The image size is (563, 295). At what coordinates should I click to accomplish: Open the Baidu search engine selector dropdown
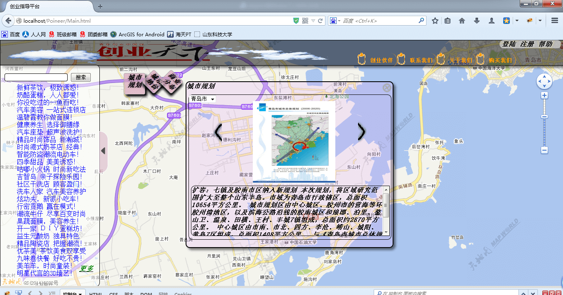click(x=335, y=21)
